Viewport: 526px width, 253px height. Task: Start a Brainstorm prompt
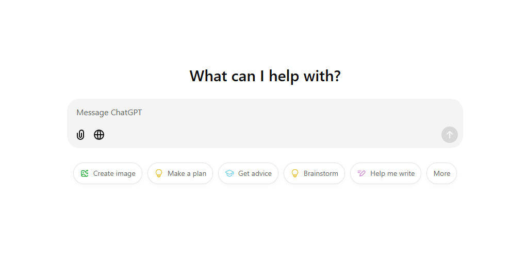coord(315,173)
